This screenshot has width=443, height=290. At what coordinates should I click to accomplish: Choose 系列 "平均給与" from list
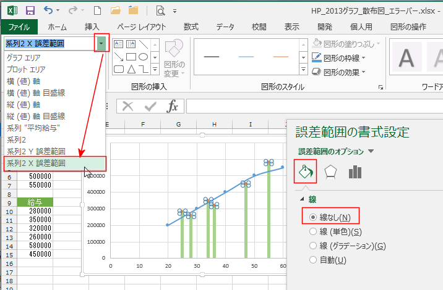[55, 128]
